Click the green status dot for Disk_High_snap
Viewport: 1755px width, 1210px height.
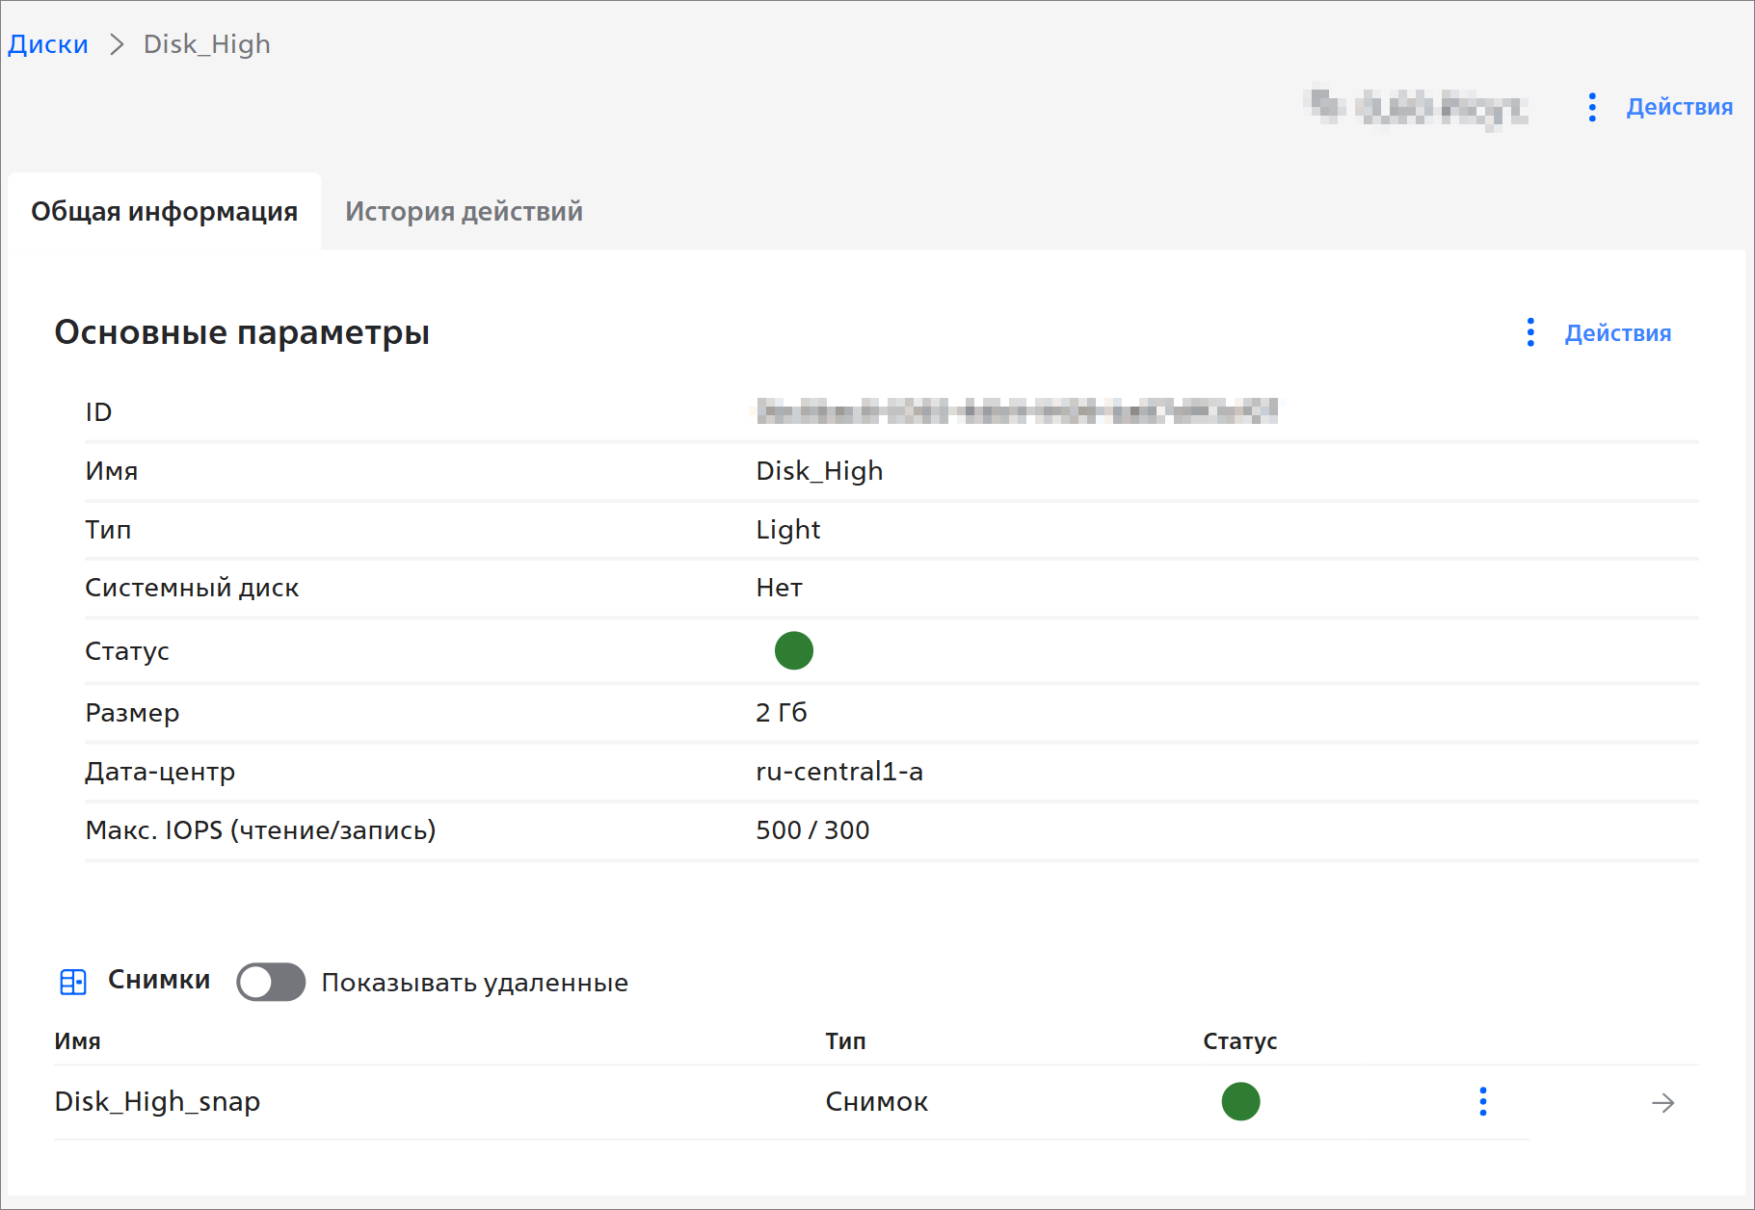[1240, 1101]
